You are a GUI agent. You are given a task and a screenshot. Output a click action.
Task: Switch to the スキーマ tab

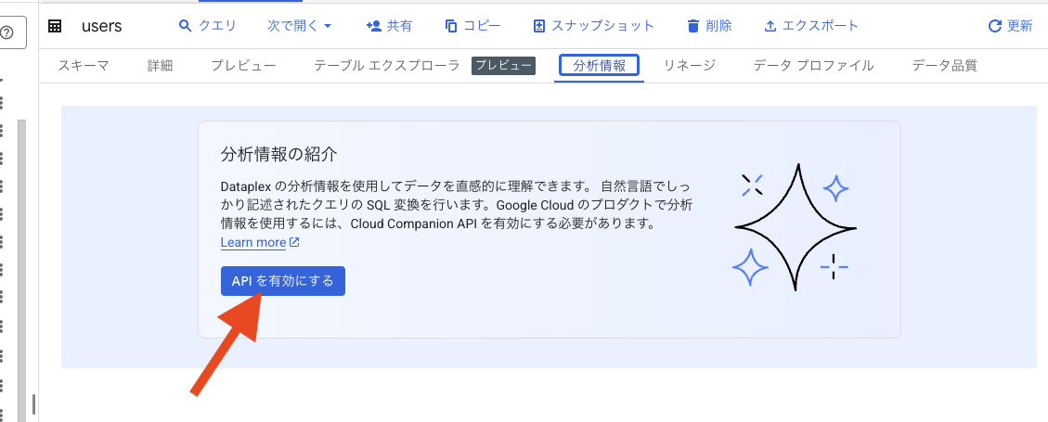[84, 66]
